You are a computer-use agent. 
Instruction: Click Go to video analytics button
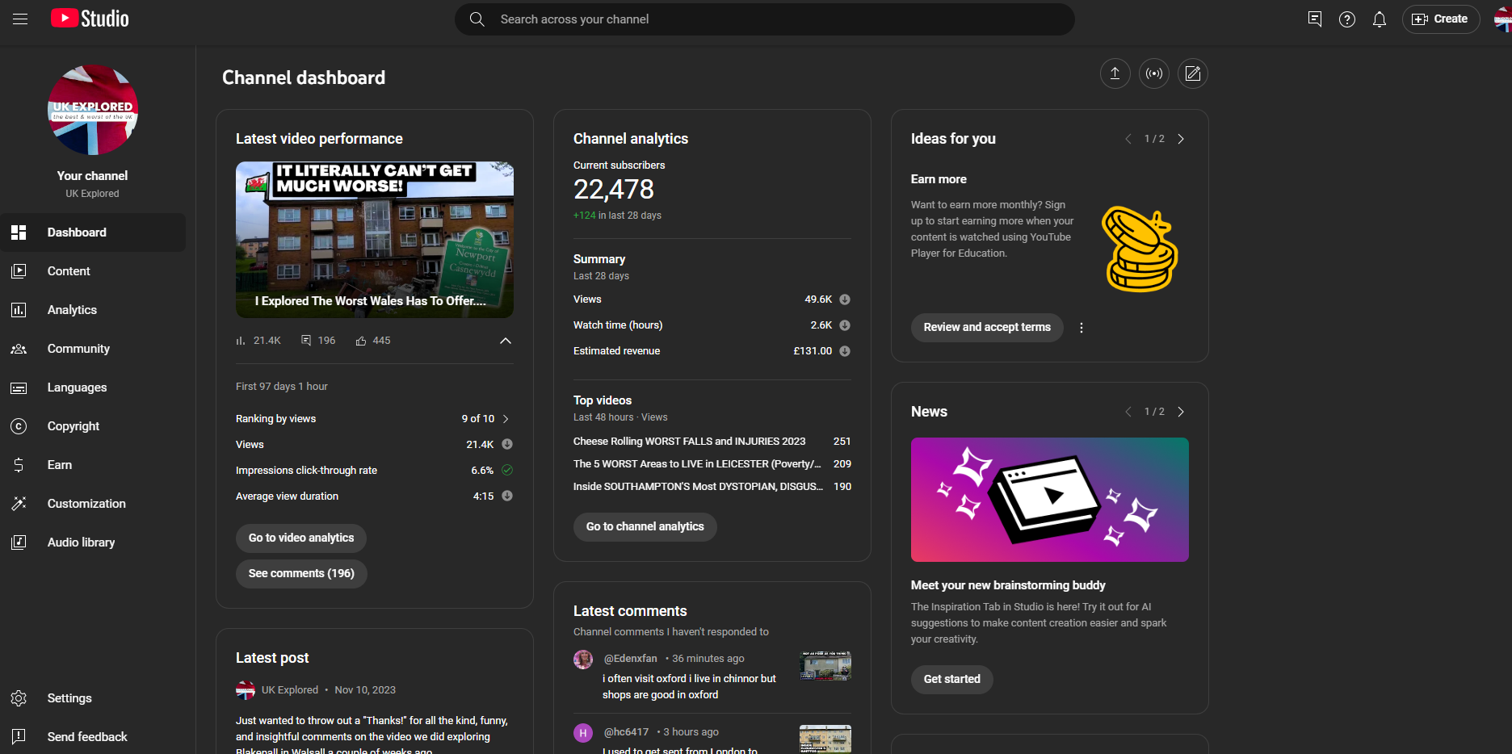pyautogui.click(x=301, y=538)
